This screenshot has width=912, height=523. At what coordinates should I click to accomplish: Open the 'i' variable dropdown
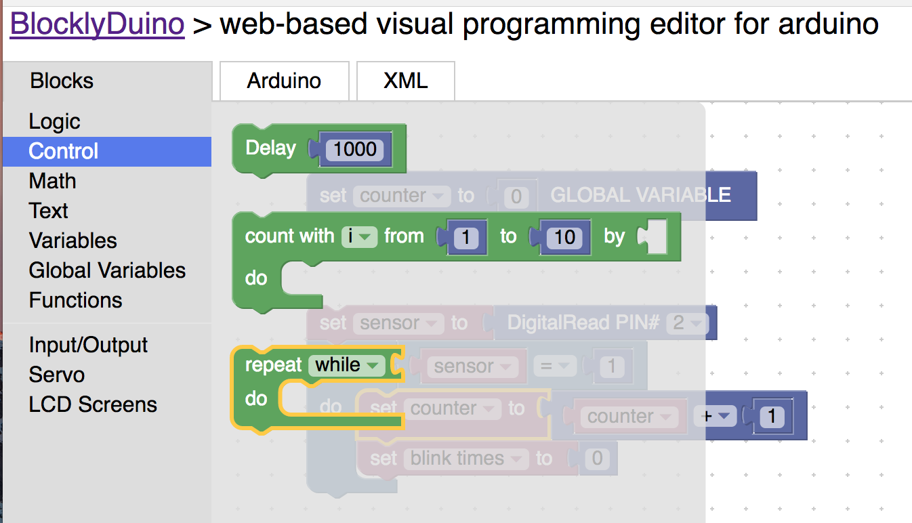[x=359, y=236]
